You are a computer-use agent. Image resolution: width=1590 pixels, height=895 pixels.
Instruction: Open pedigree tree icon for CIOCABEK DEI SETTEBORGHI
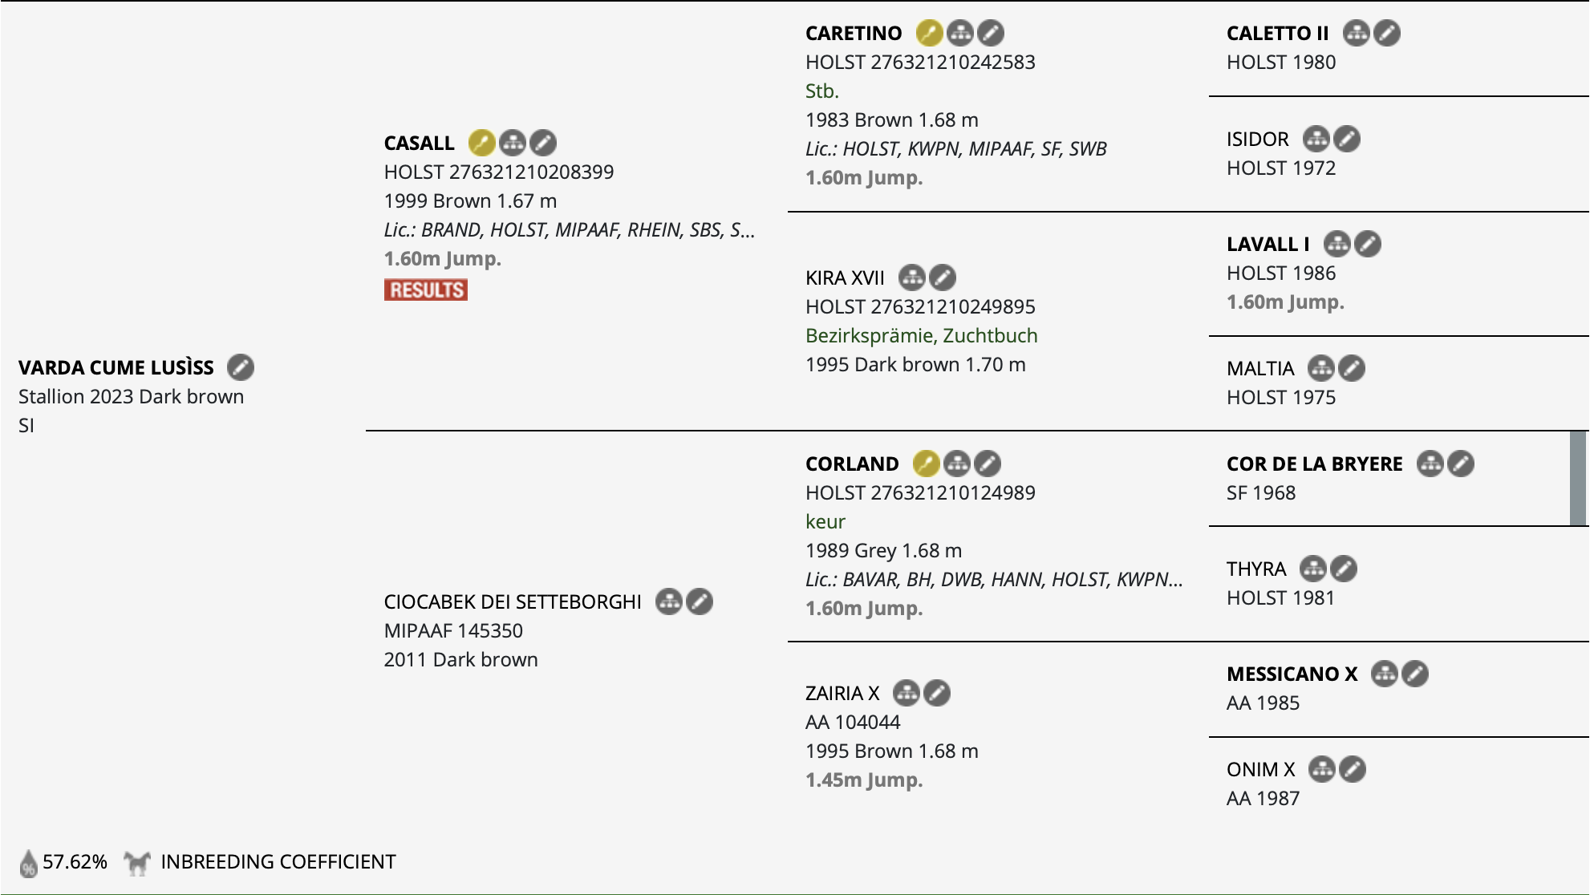pos(668,601)
